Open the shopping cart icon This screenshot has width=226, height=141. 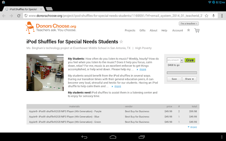(197, 30)
